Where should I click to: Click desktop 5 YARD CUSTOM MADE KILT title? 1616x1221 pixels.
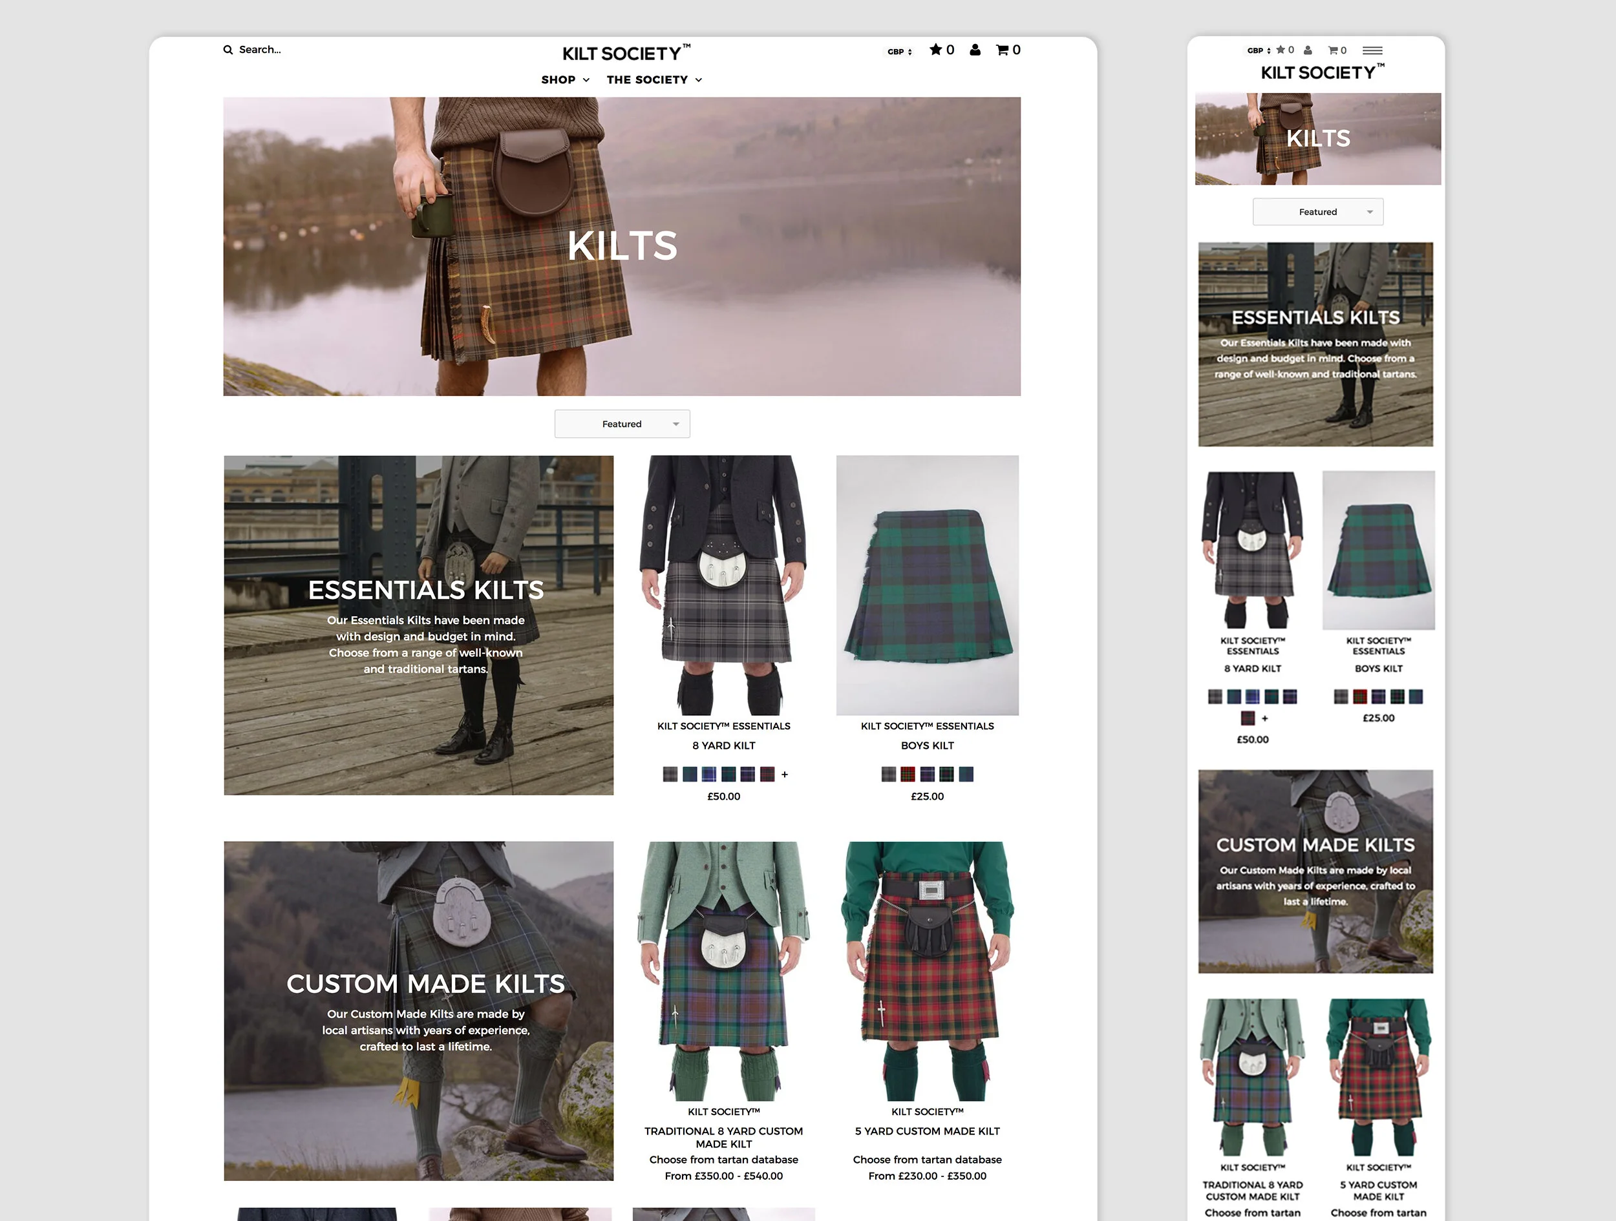pyautogui.click(x=927, y=1131)
